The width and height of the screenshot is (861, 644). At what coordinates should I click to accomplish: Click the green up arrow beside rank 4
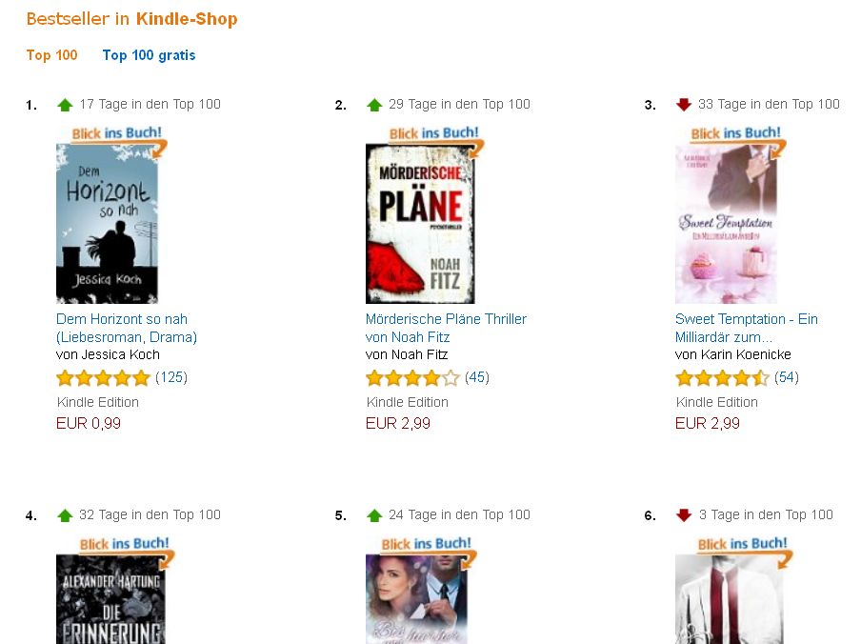point(65,515)
